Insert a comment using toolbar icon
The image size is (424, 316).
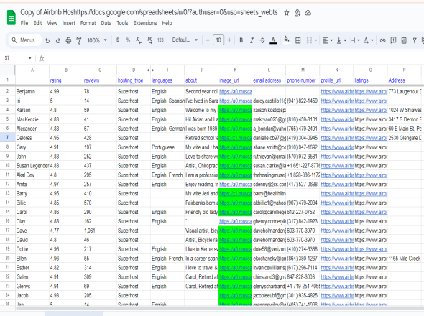pos(393,40)
